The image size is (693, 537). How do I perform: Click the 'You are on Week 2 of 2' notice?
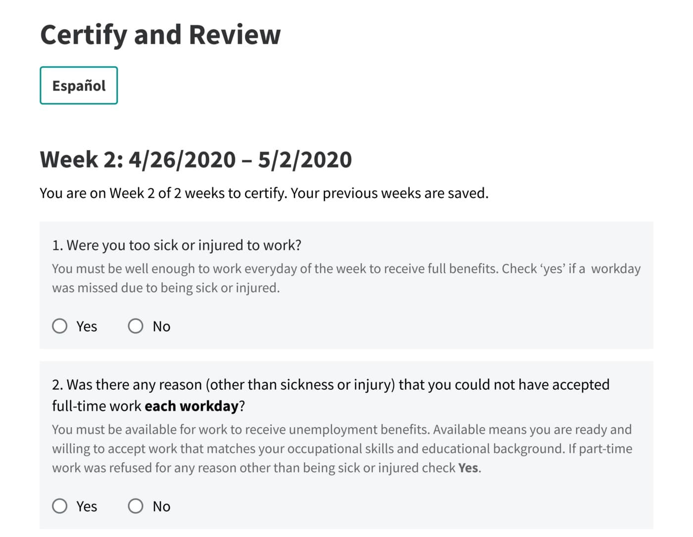point(264,193)
